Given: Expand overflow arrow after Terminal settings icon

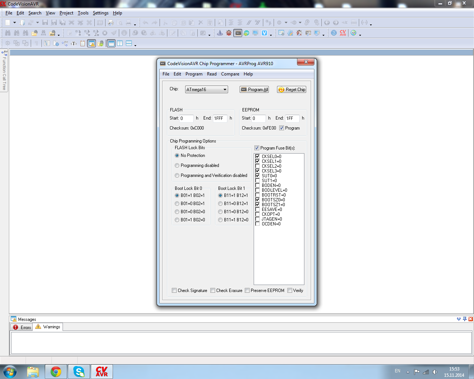Looking at the screenshot, I should (323, 35).
